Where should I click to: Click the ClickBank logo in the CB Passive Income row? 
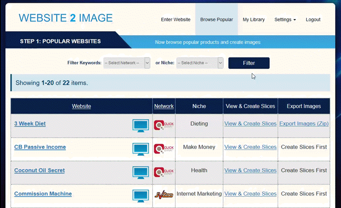pyautogui.click(x=164, y=149)
